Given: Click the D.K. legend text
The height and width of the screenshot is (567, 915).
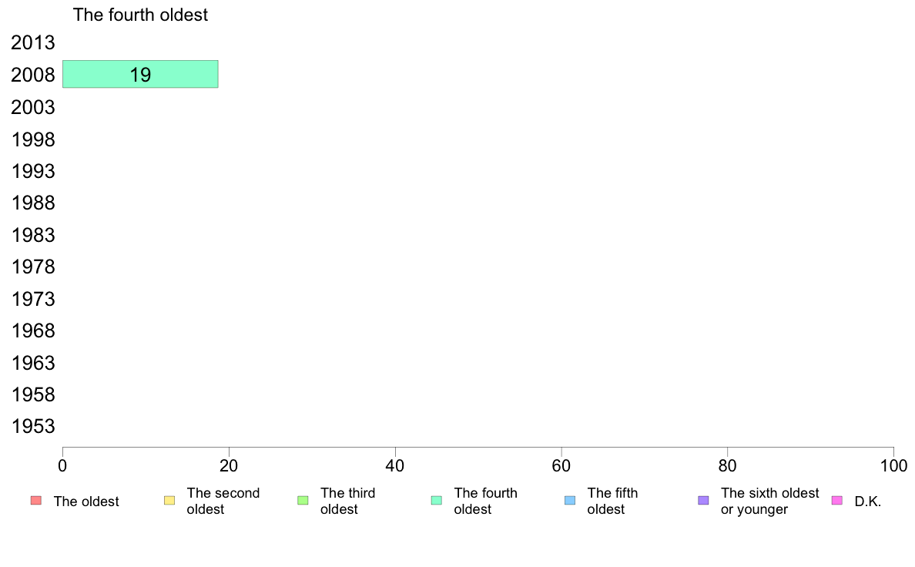Looking at the screenshot, I should [x=868, y=502].
